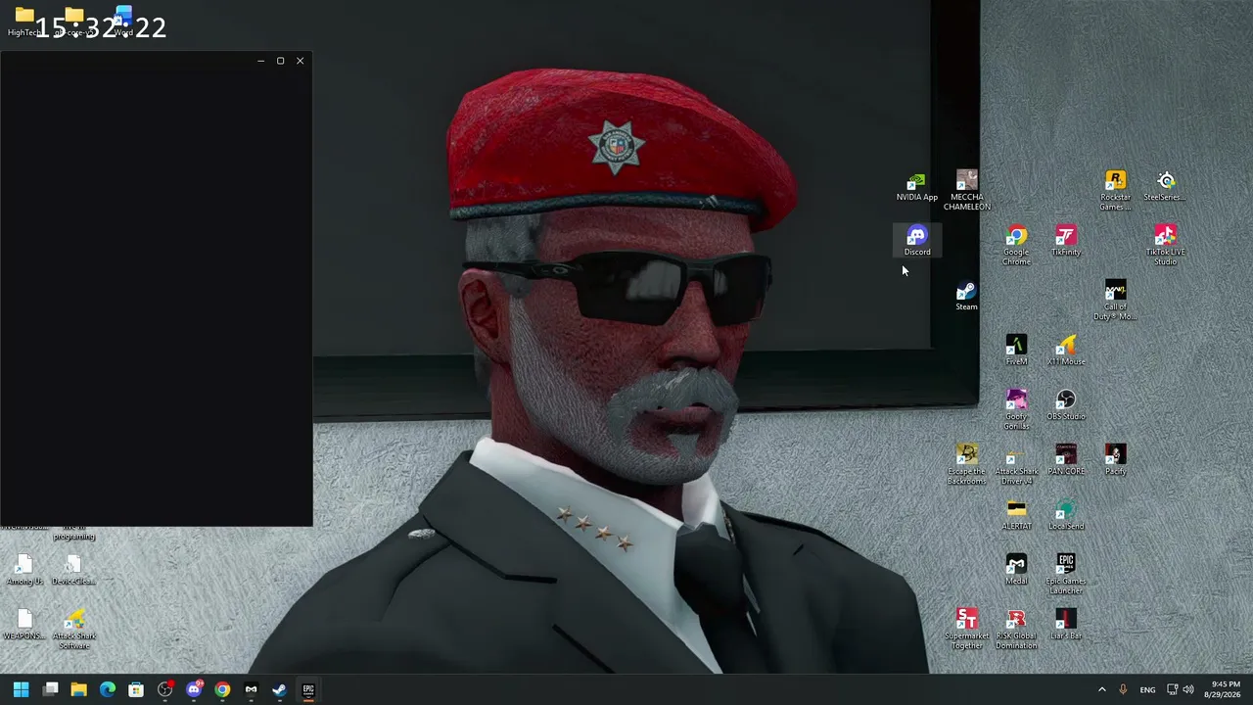Viewport: 1253px width, 705px height.
Task: Select the Epic Games Launcher desktop shortcut
Action: [x=1066, y=575]
